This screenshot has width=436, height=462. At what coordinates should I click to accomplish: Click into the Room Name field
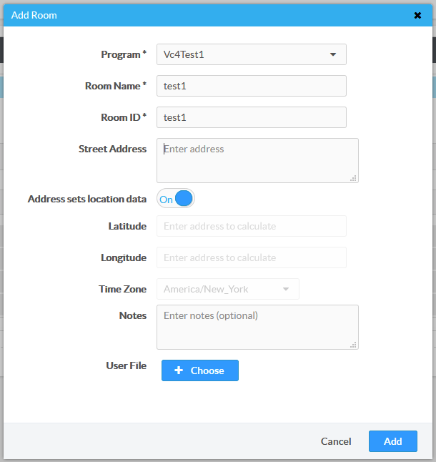point(252,86)
